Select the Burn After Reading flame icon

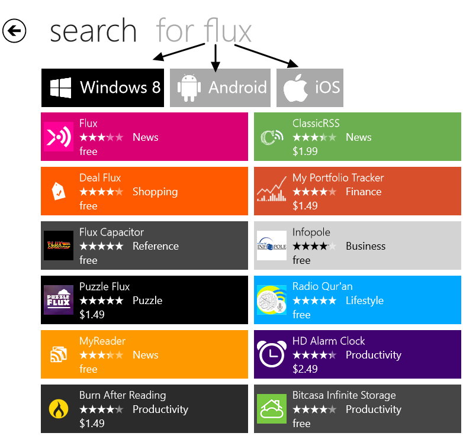(59, 409)
